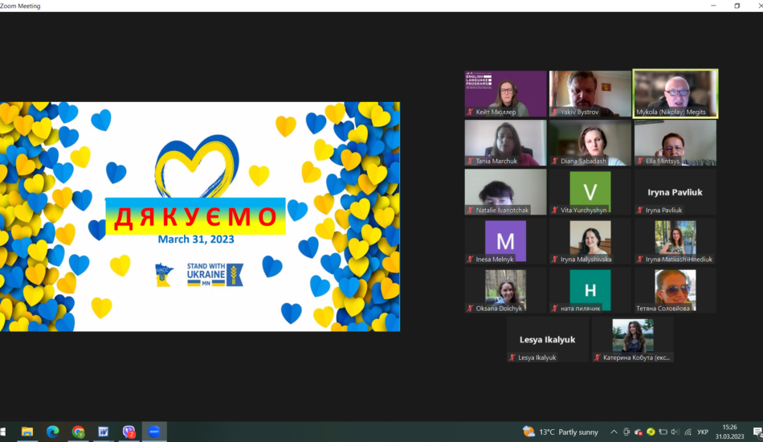Click the Zoom taskbar icon
The width and height of the screenshot is (763, 442).
[154, 432]
